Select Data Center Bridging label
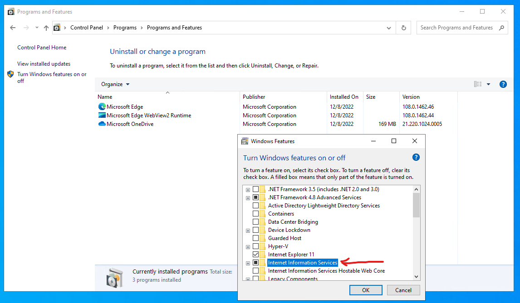Screen dimensions: 520x303 tap(293, 221)
